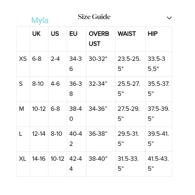
Task: Click the UK 14-16 cell
Action: tap(39, 159)
